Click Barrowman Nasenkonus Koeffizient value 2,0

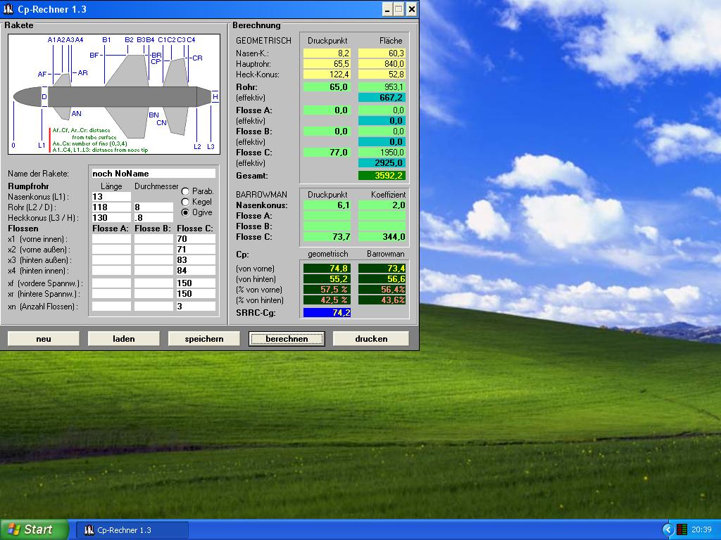click(382, 205)
